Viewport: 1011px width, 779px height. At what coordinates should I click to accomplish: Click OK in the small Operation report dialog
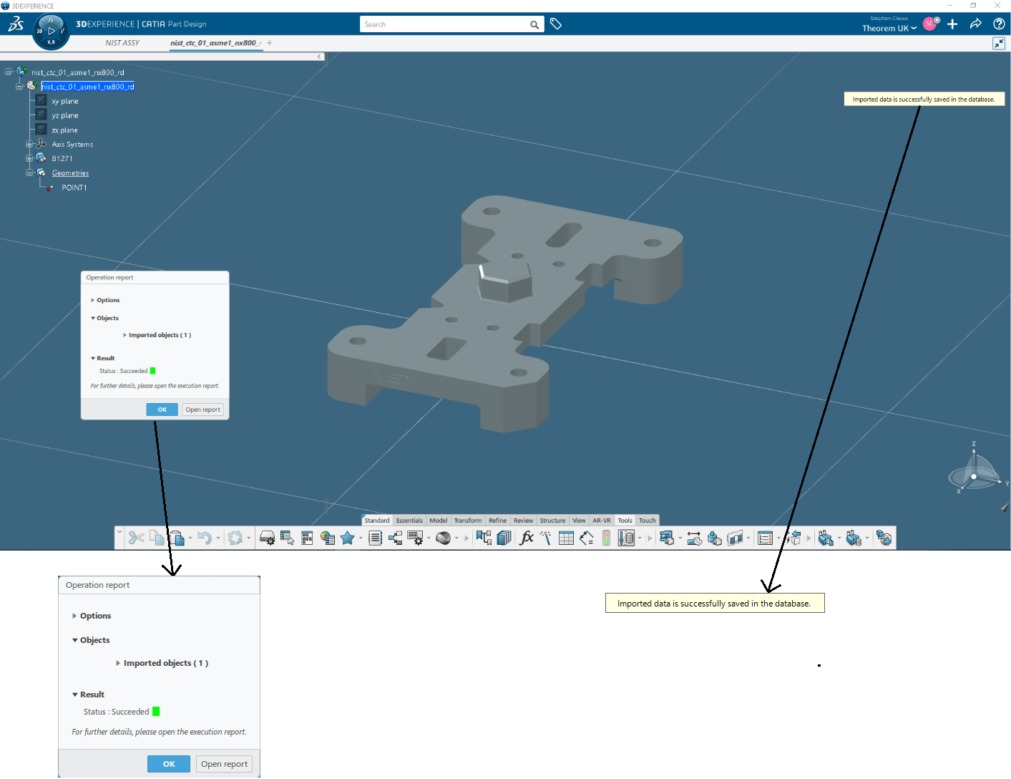[x=162, y=410]
